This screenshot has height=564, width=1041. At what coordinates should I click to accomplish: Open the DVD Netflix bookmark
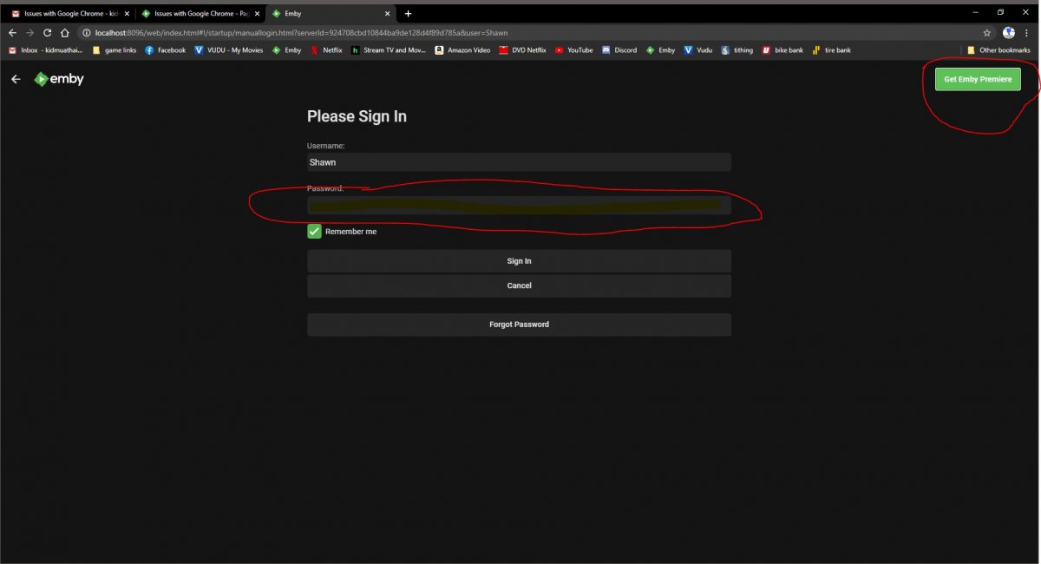point(522,50)
